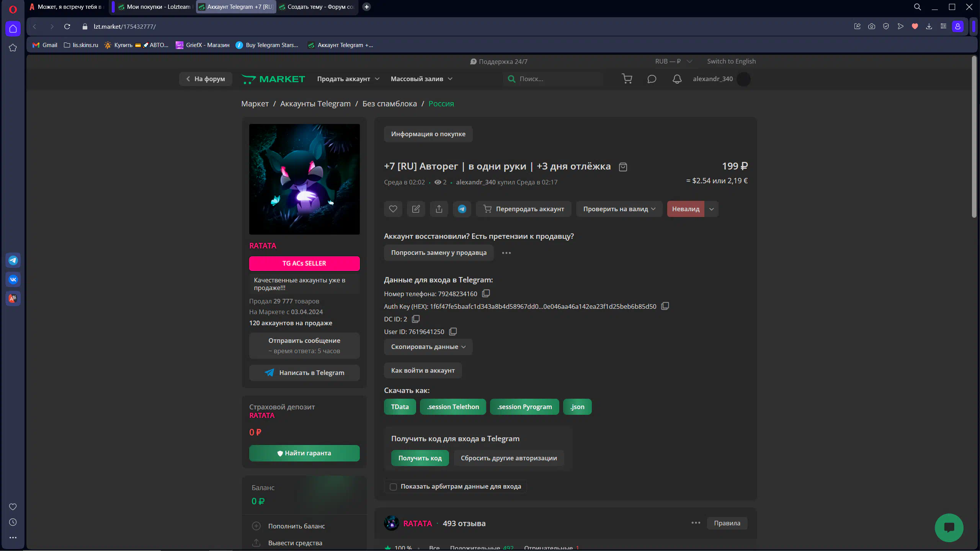Download '.session Telethon' file
The width and height of the screenshot is (980, 551).
pos(453,407)
